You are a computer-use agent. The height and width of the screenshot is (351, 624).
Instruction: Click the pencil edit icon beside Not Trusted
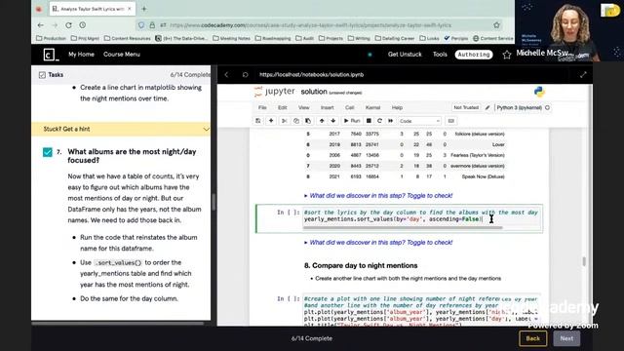coord(487,107)
